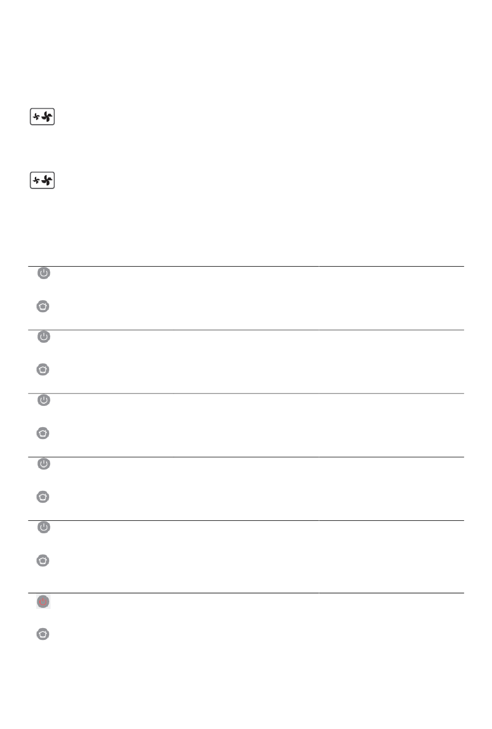Image resolution: width=492 pixels, height=729 pixels.
Task: Toggle the gray power symbol just above the red one
Action: click(x=44, y=527)
